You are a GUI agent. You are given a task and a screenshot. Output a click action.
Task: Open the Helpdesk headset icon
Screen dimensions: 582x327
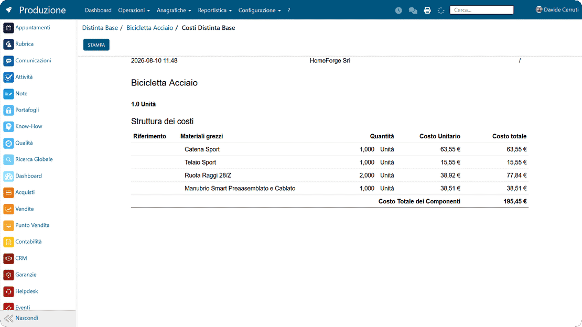(x=8, y=292)
